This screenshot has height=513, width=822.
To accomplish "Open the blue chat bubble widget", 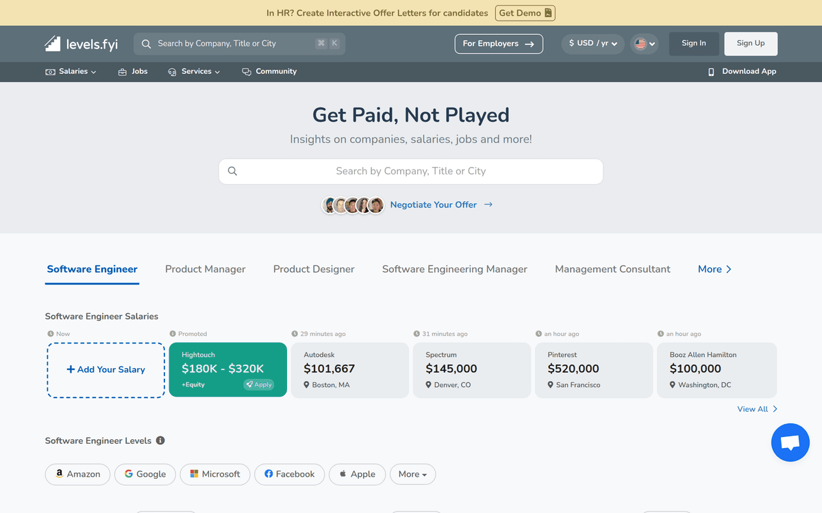I will coord(790,443).
